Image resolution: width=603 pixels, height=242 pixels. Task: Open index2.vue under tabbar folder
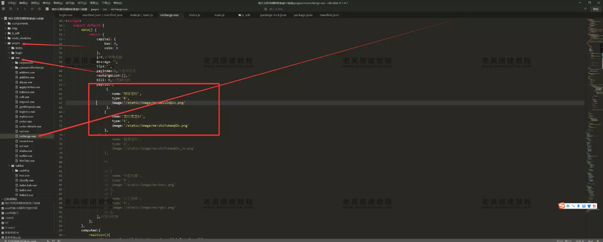(x=27, y=195)
